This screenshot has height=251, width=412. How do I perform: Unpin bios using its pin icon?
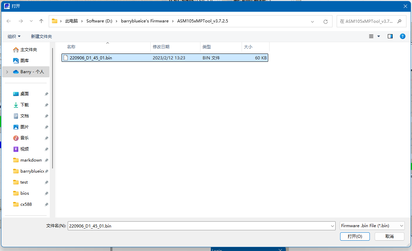(x=47, y=193)
